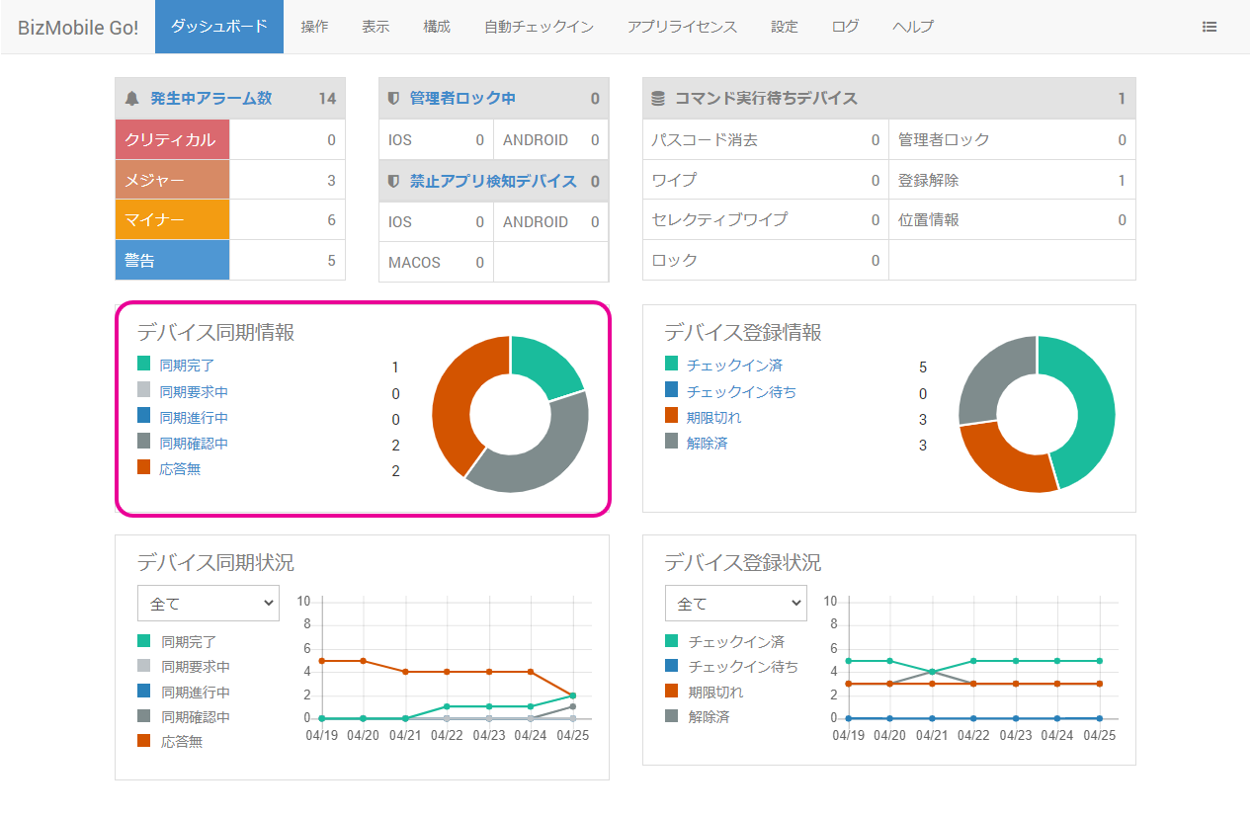Toggle the 応答無 legend entry in デバイス同期状況

(x=182, y=741)
